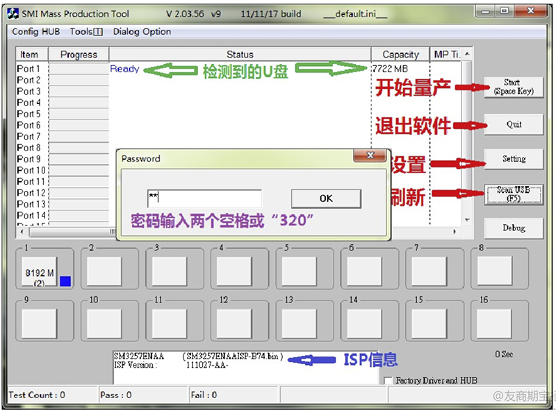Viewport: 556px width, 410px height.
Task: Click the horizontal scroll left arrow
Action: tap(22, 232)
